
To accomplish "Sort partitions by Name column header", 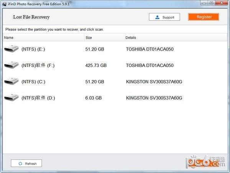I will pos(9,38).
